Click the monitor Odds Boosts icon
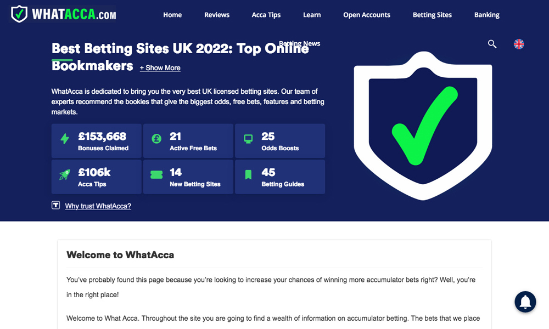This screenshot has height=329, width=549. click(248, 139)
